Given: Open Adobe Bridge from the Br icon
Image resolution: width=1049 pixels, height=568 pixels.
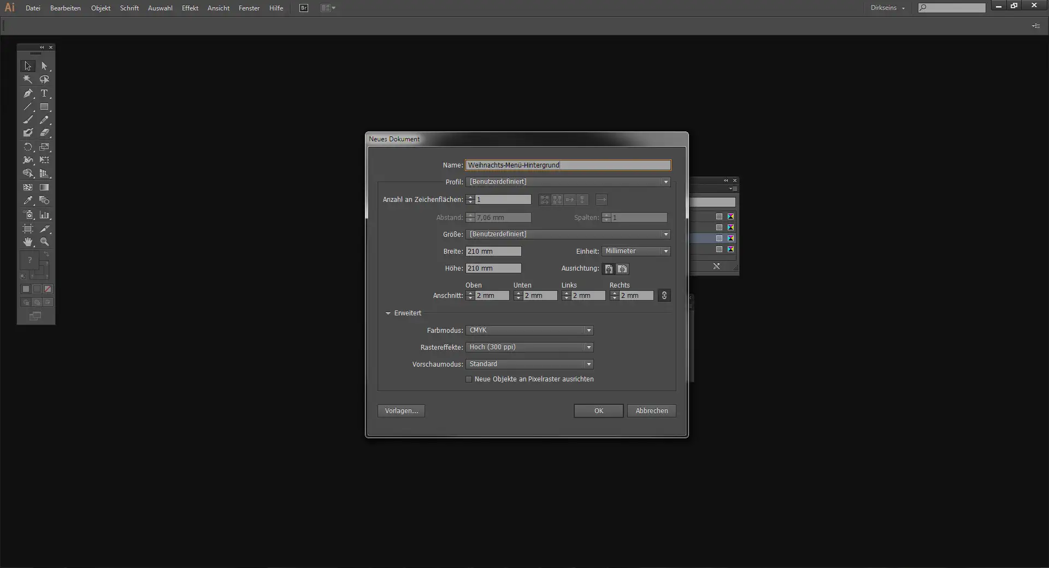Looking at the screenshot, I should tap(304, 8).
